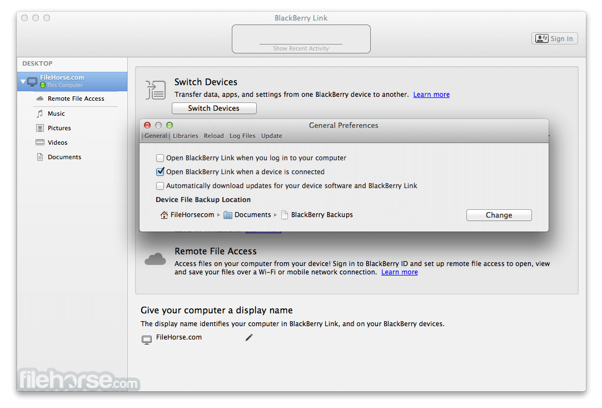This screenshot has width=602, height=408.
Task: Select Documents in the sidebar
Action: coord(64,157)
